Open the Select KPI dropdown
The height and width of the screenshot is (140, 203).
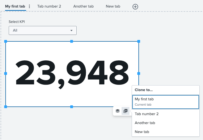[43, 30]
